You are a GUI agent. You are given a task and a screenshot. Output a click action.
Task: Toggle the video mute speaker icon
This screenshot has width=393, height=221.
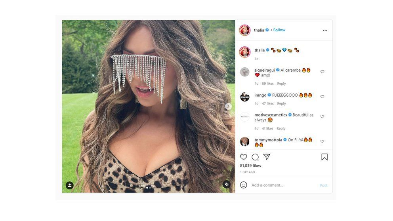227,185
